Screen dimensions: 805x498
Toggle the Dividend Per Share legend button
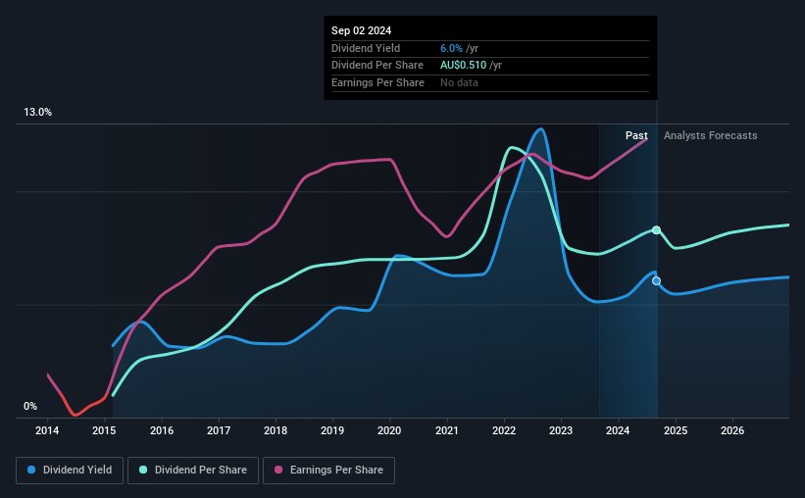point(193,471)
